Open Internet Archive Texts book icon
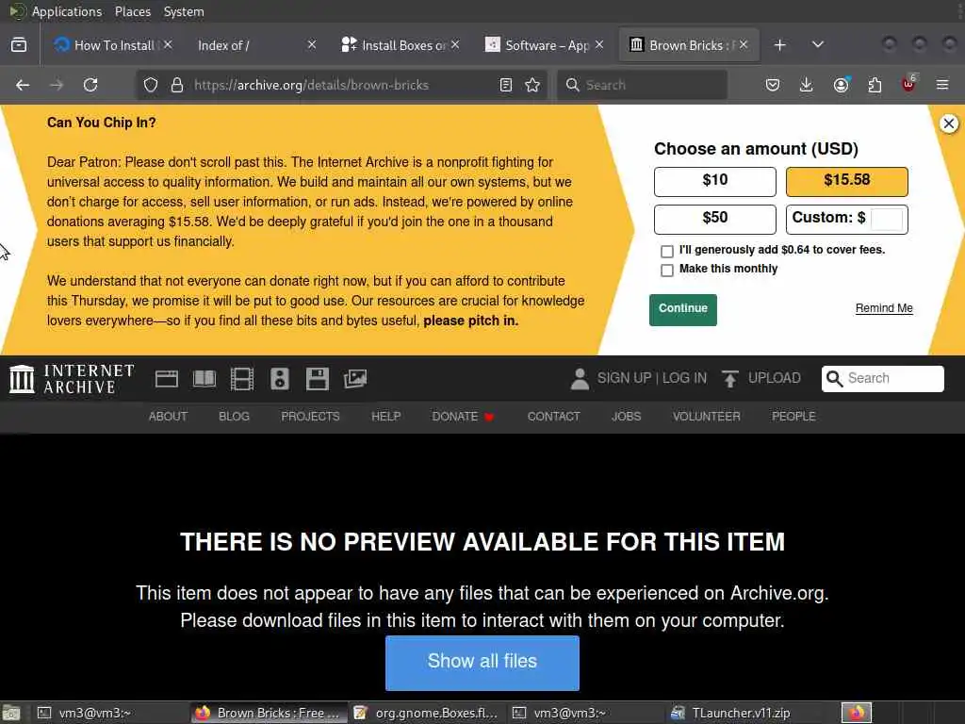965x724 pixels. [204, 379]
